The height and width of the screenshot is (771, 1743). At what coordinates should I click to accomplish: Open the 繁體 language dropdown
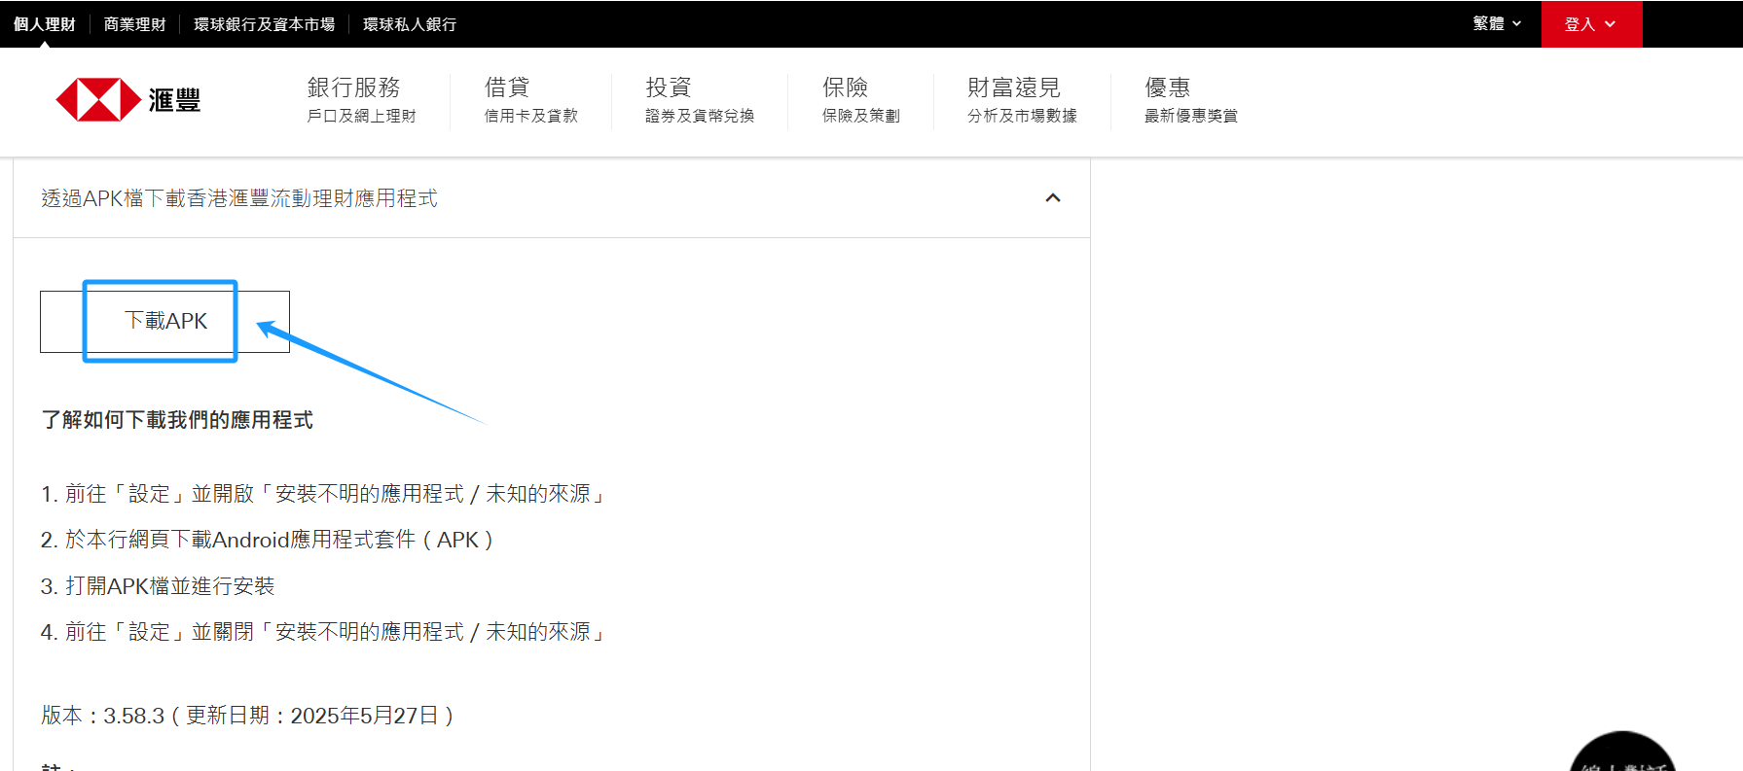(1497, 23)
